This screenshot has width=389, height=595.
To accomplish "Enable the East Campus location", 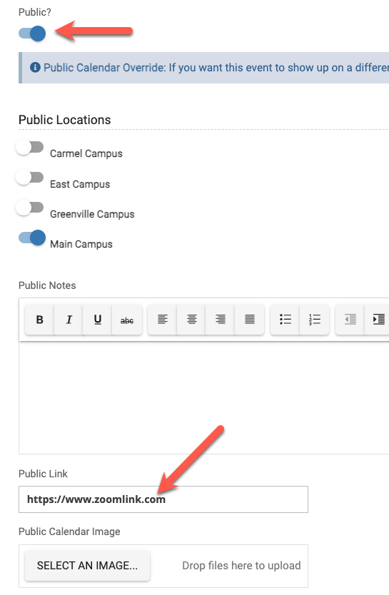I will (x=30, y=177).
